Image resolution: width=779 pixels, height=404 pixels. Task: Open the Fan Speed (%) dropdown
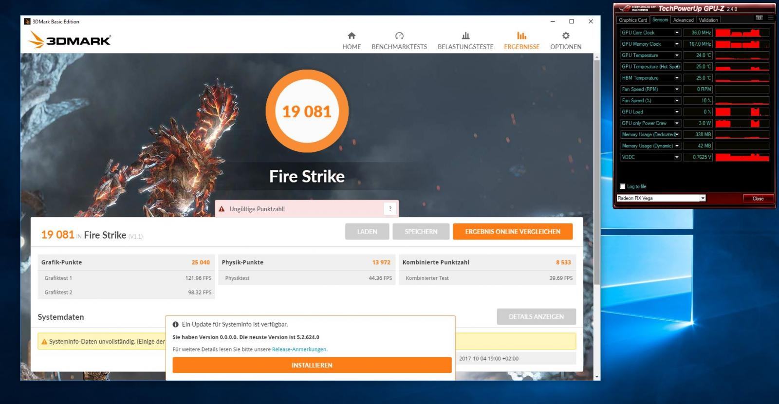coord(677,100)
